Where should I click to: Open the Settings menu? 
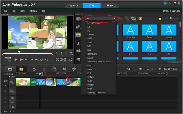click(x=33, y=11)
